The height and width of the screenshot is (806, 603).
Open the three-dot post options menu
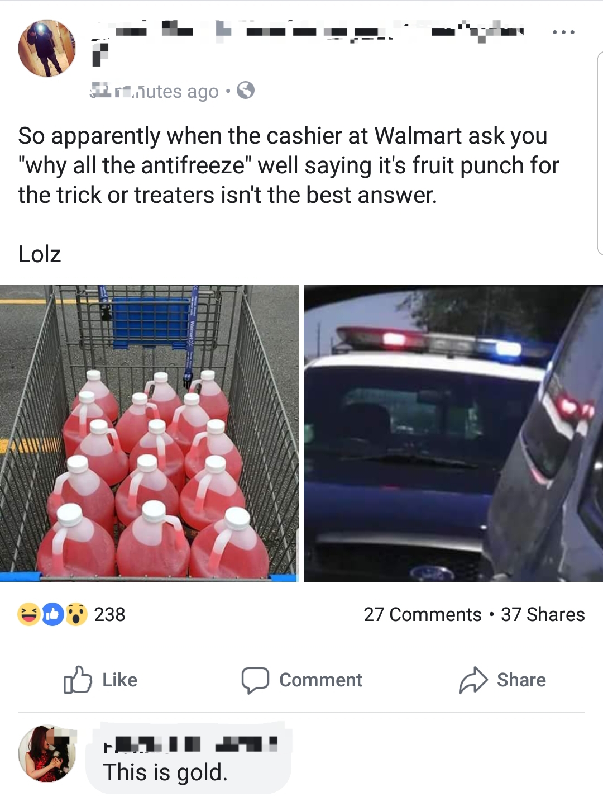[x=563, y=32]
